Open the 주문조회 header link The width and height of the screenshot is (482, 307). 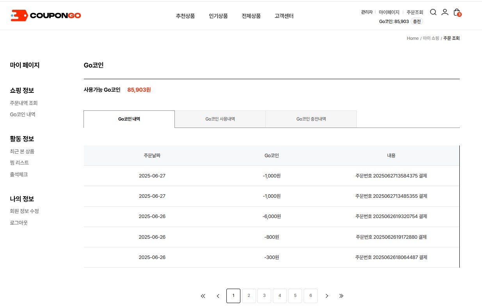coord(415,12)
